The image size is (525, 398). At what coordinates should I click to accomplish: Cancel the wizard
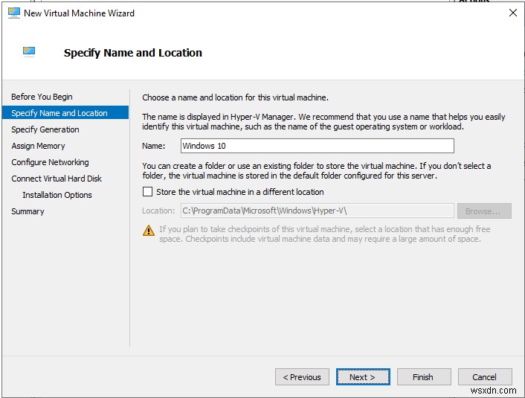(x=485, y=377)
